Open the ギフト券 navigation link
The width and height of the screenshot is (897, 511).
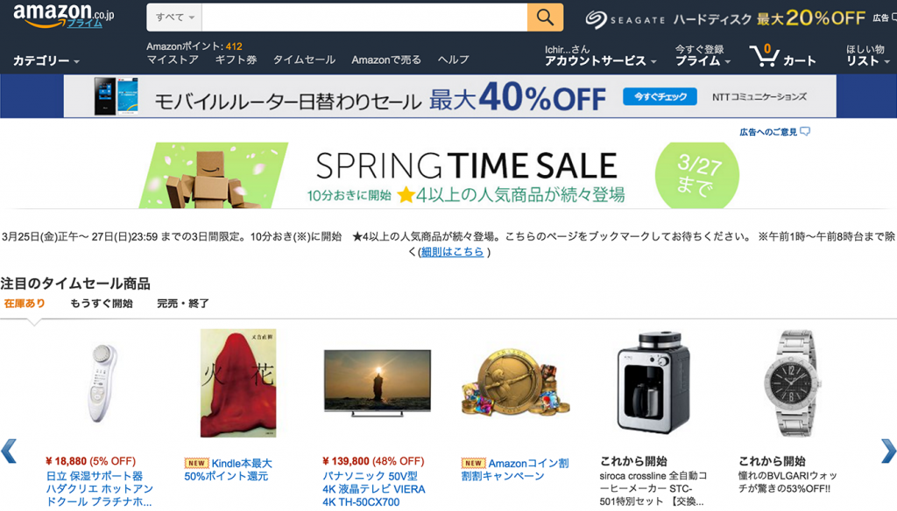coord(236,59)
